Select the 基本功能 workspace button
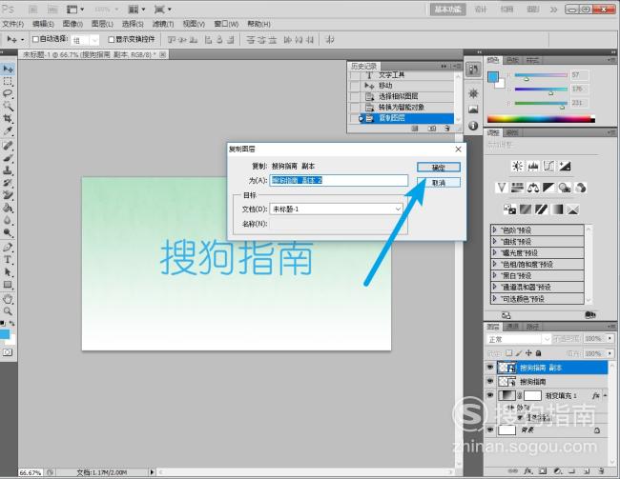620x479 pixels. [448, 10]
